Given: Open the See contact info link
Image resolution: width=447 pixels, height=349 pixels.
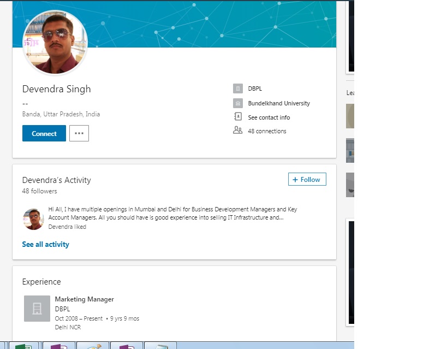Looking at the screenshot, I should coord(269,117).
